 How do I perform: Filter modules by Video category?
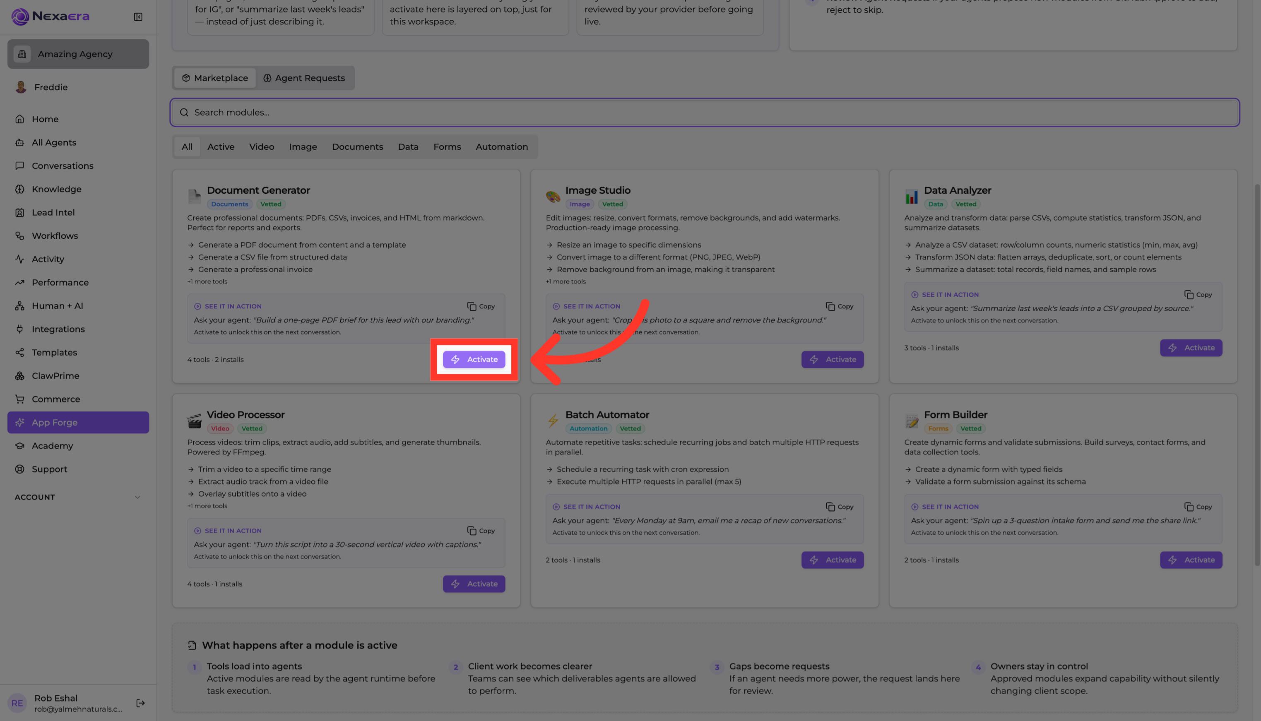[262, 147]
